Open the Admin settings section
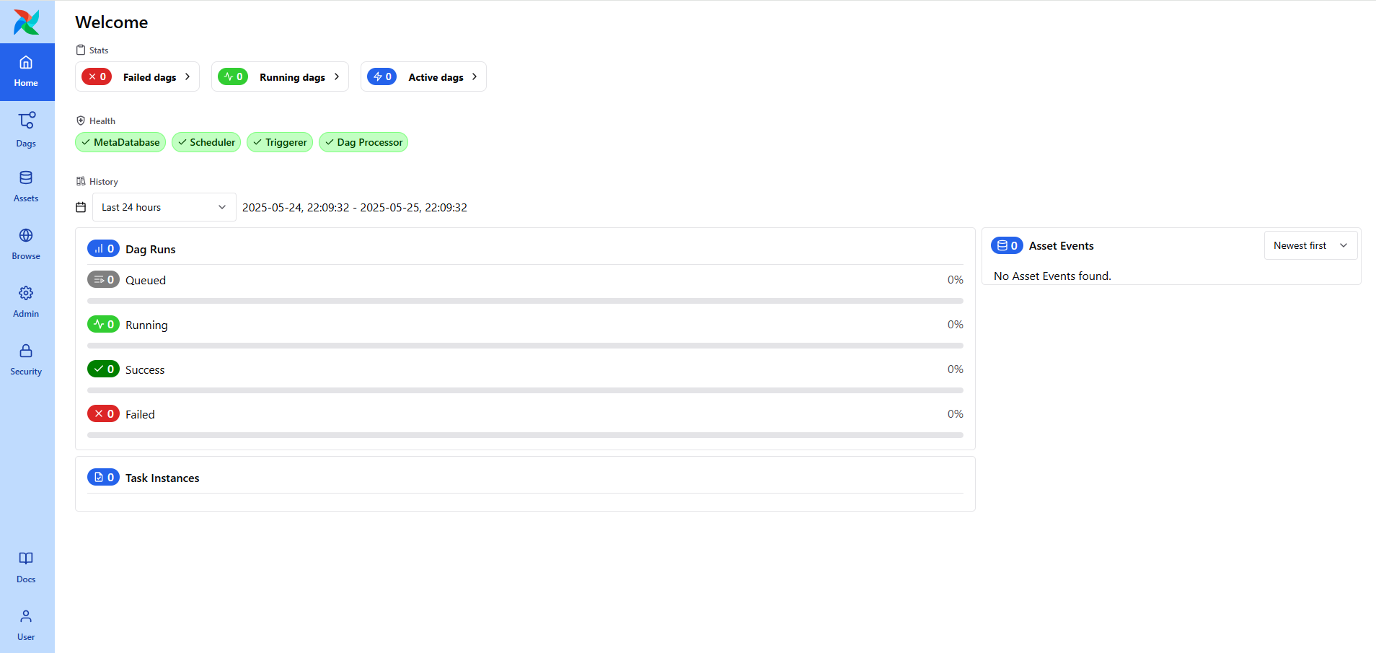 [26, 299]
